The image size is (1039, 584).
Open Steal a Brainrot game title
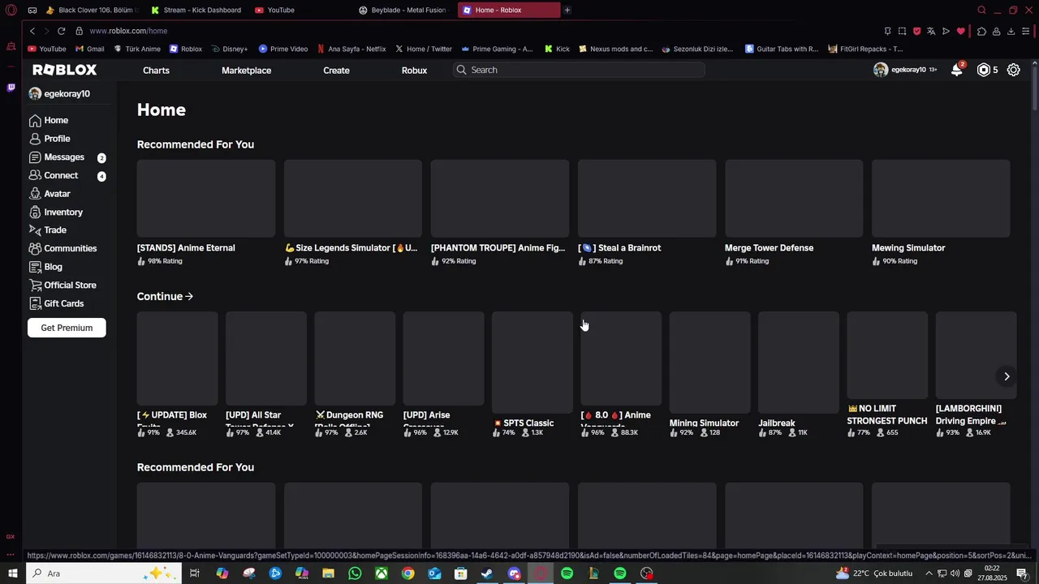coord(619,248)
